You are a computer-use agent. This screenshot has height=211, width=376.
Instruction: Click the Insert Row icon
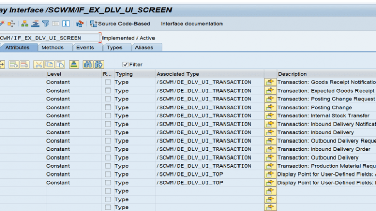[x=14, y=65]
